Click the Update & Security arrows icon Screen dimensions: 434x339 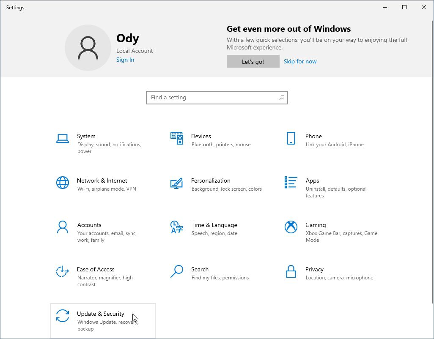(63, 316)
